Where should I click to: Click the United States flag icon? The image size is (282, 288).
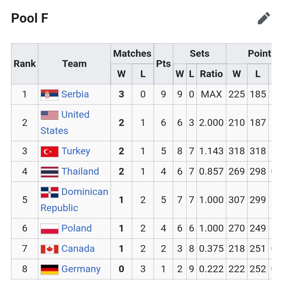[x=50, y=115]
